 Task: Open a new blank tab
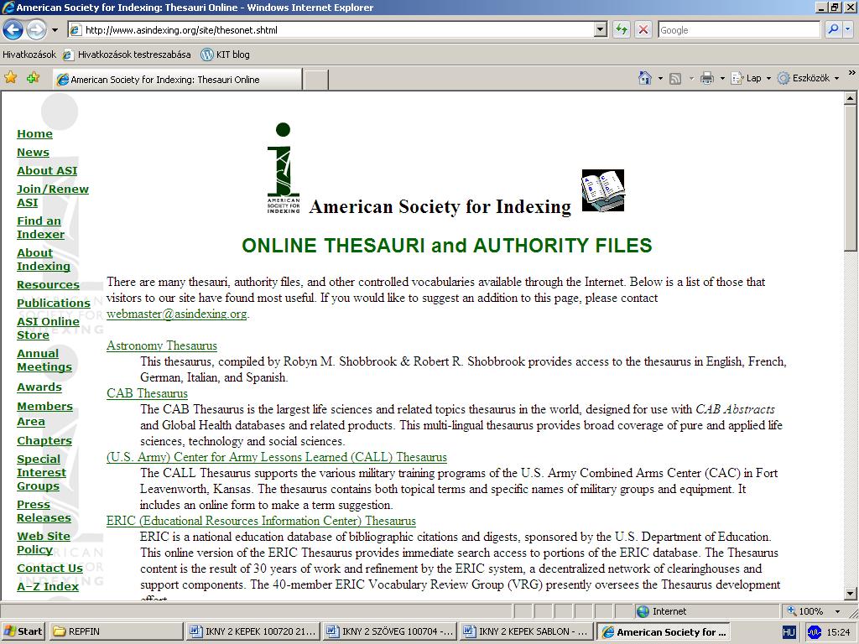[x=315, y=80]
